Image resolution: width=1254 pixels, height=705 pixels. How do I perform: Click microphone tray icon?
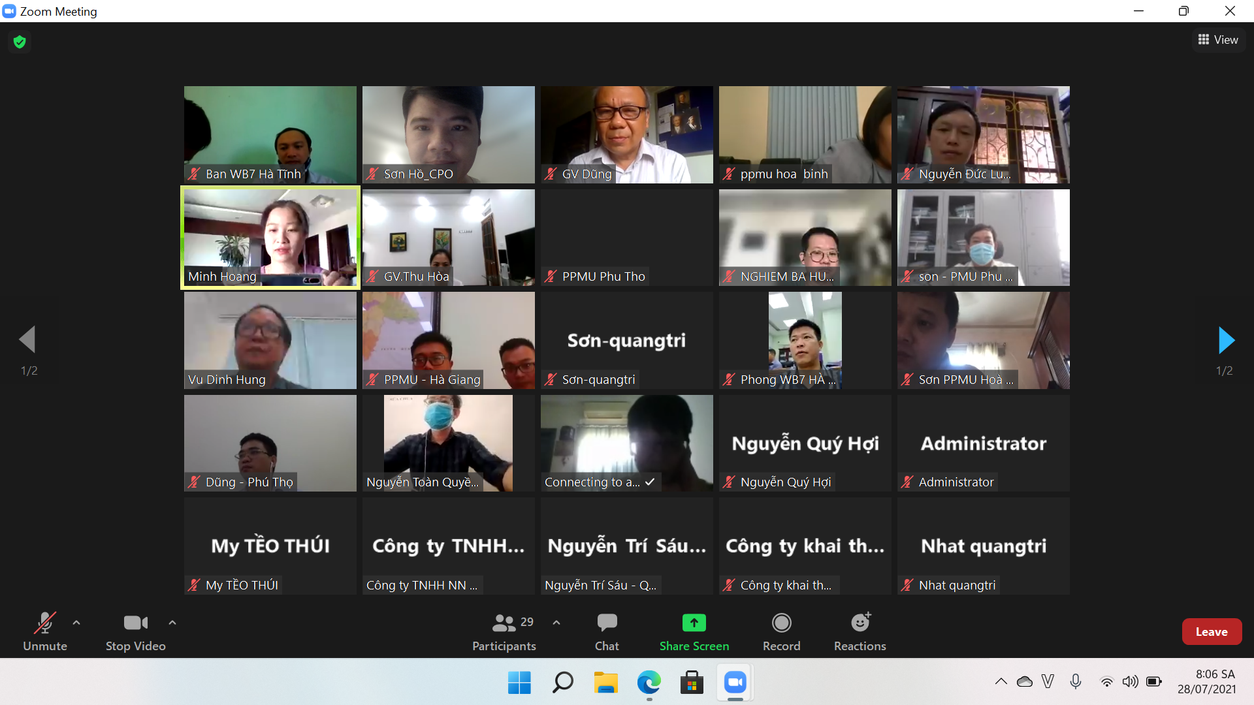(x=1076, y=682)
